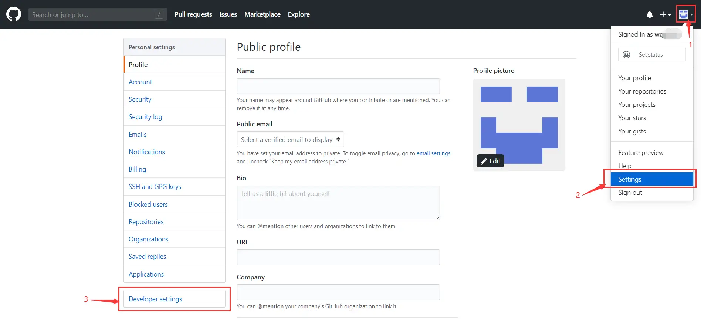Open the plus create-new menu
This screenshot has width=701, height=322.
665,14
